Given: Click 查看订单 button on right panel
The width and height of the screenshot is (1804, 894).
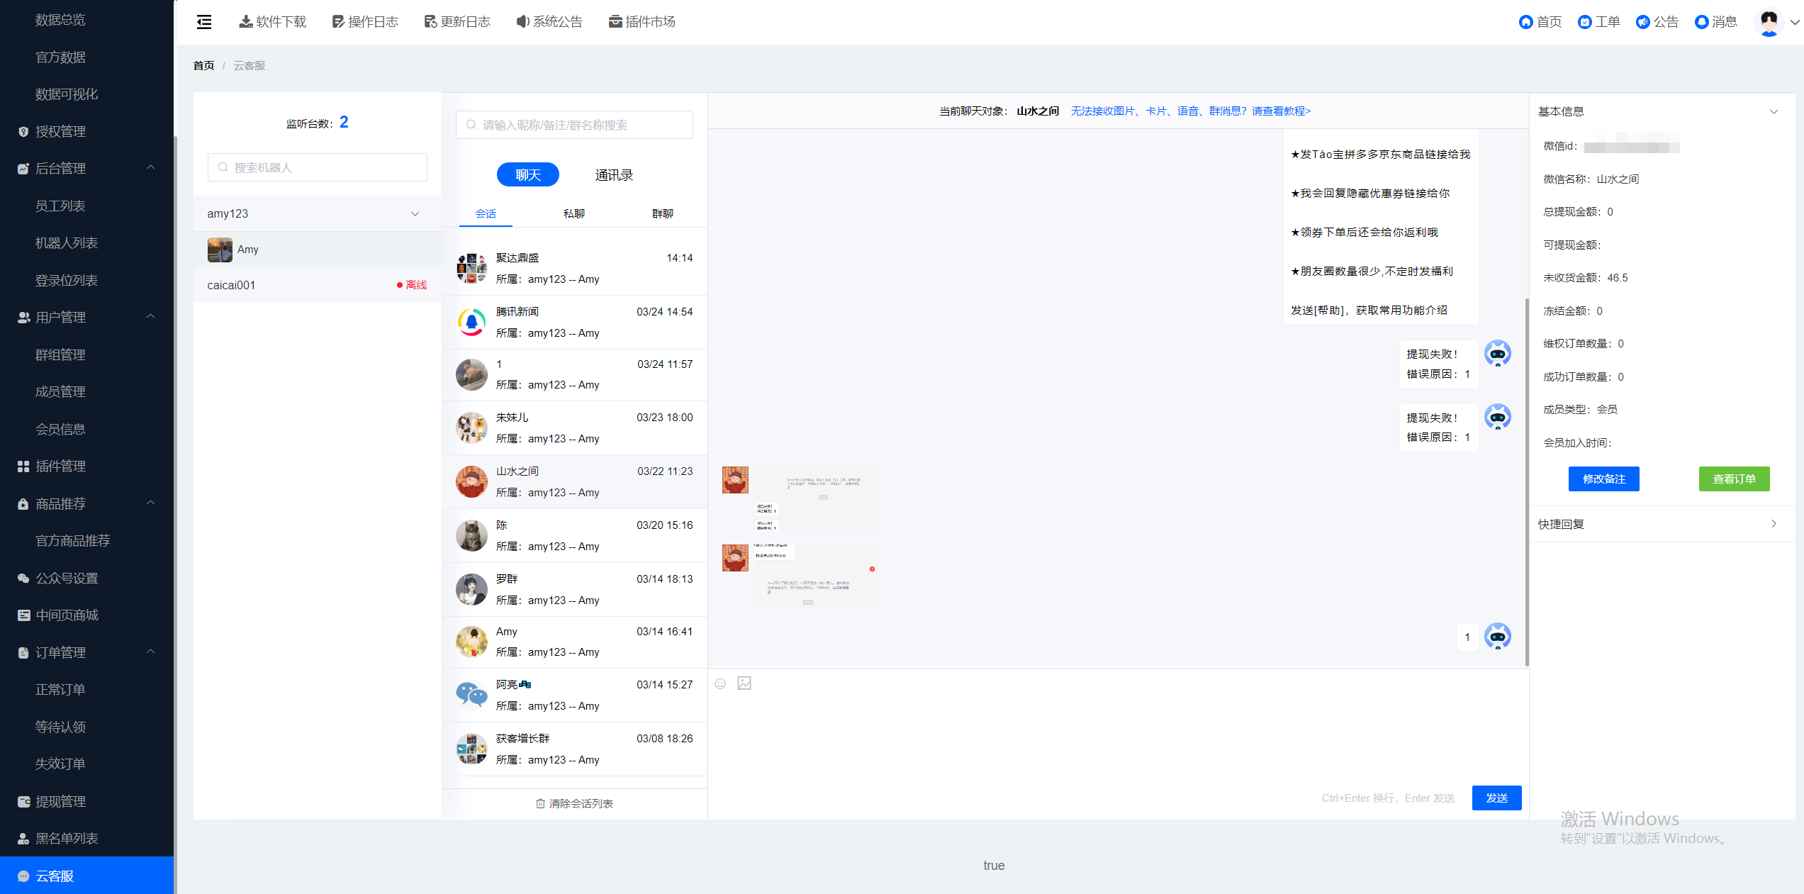Looking at the screenshot, I should coord(1732,479).
